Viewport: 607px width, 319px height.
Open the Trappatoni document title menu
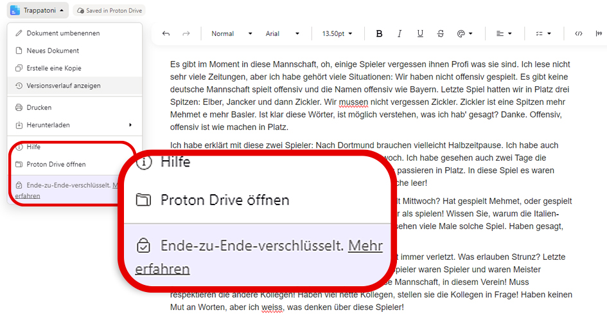[38, 10]
